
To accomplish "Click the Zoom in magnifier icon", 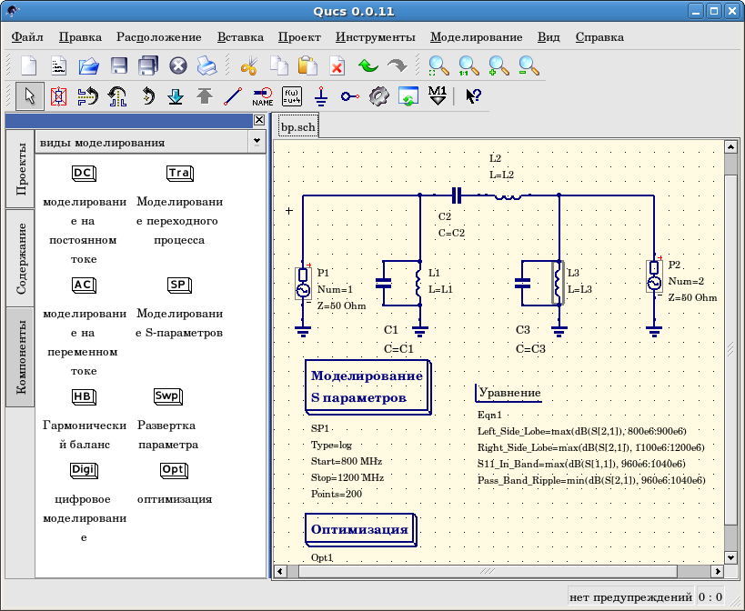I will [498, 65].
